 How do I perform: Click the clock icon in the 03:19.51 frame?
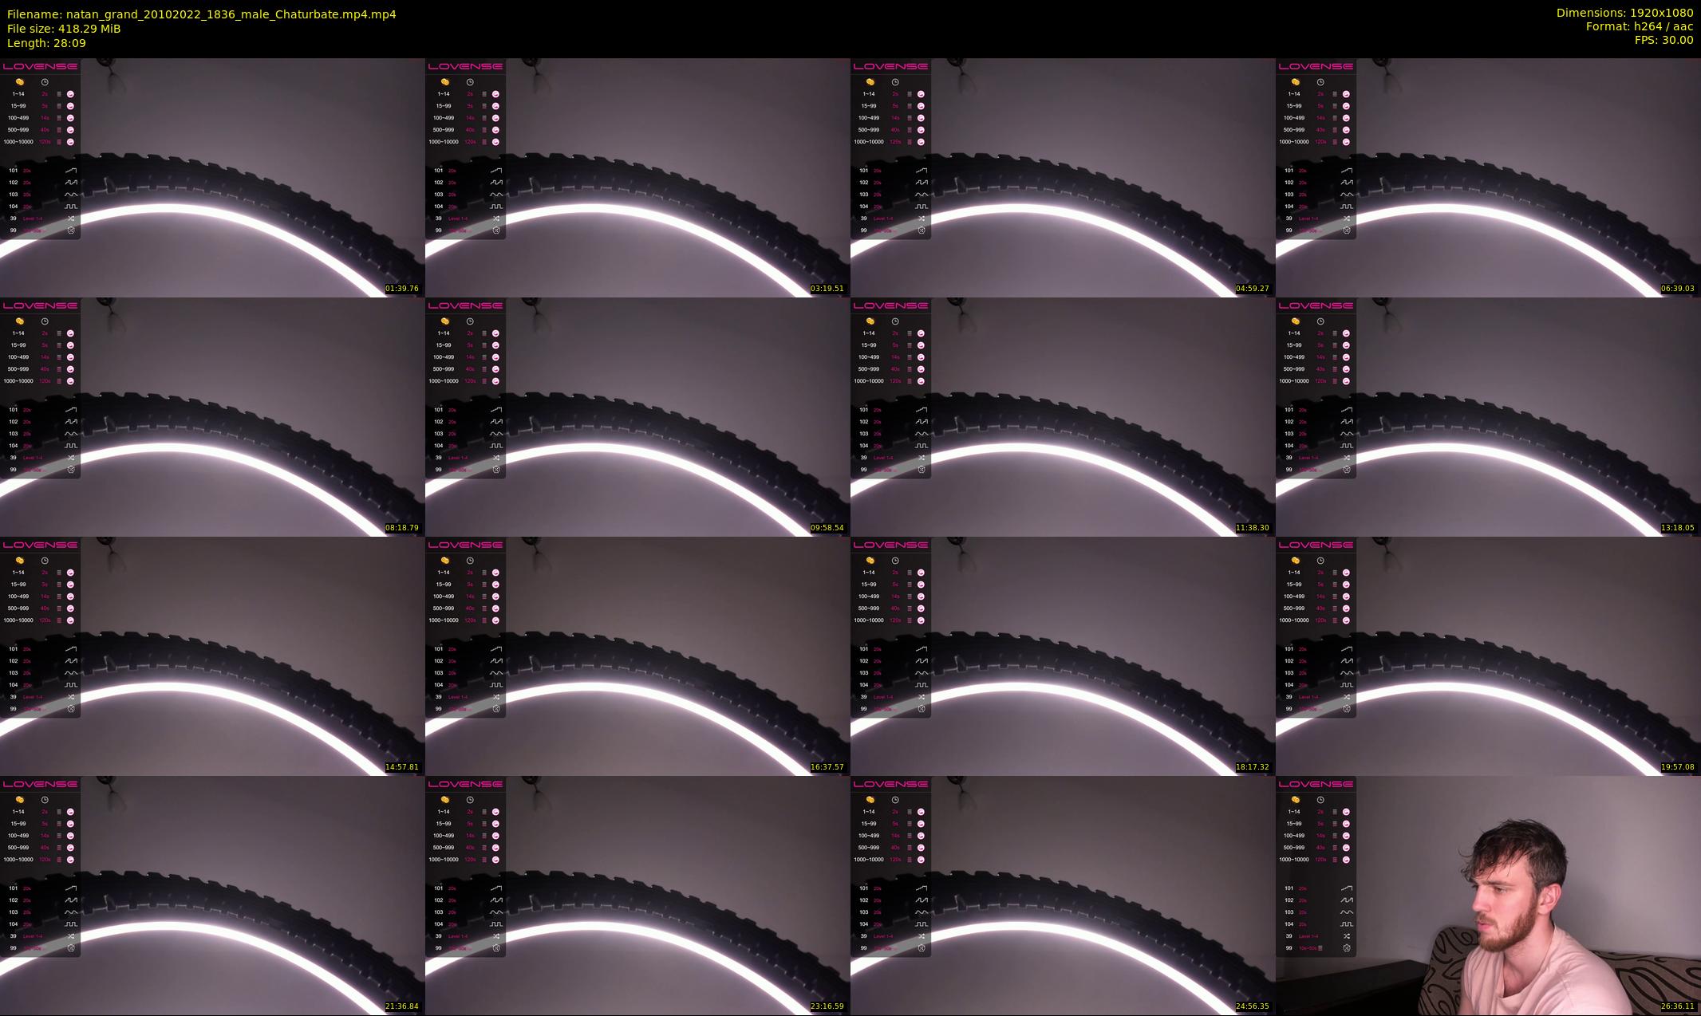pos(470,82)
